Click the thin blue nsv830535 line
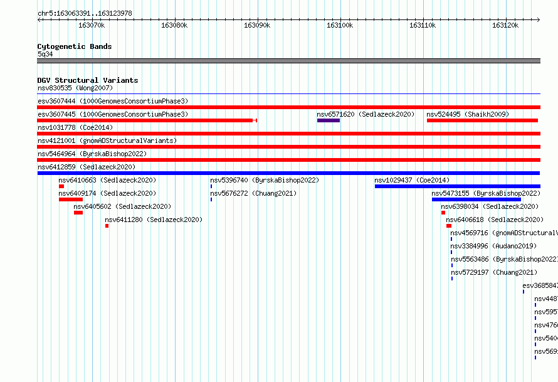The image size is (558, 382). click(x=288, y=94)
